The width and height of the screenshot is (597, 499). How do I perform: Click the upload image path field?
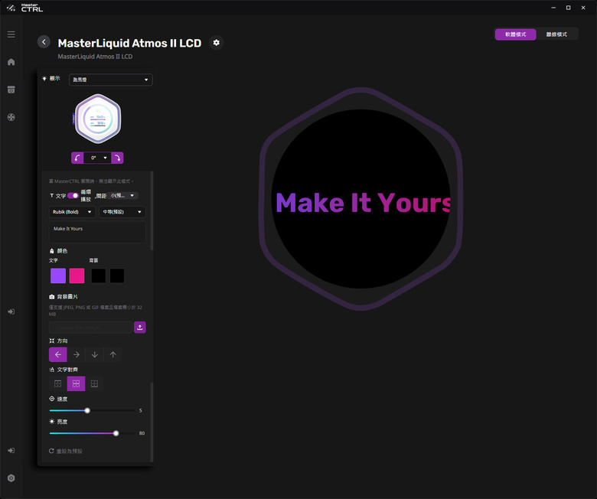point(90,328)
